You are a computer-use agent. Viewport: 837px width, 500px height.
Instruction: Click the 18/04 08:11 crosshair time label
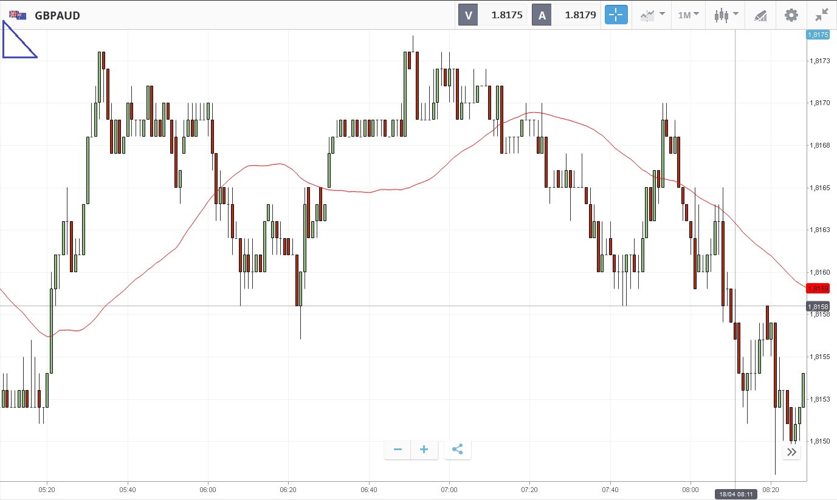(735, 495)
